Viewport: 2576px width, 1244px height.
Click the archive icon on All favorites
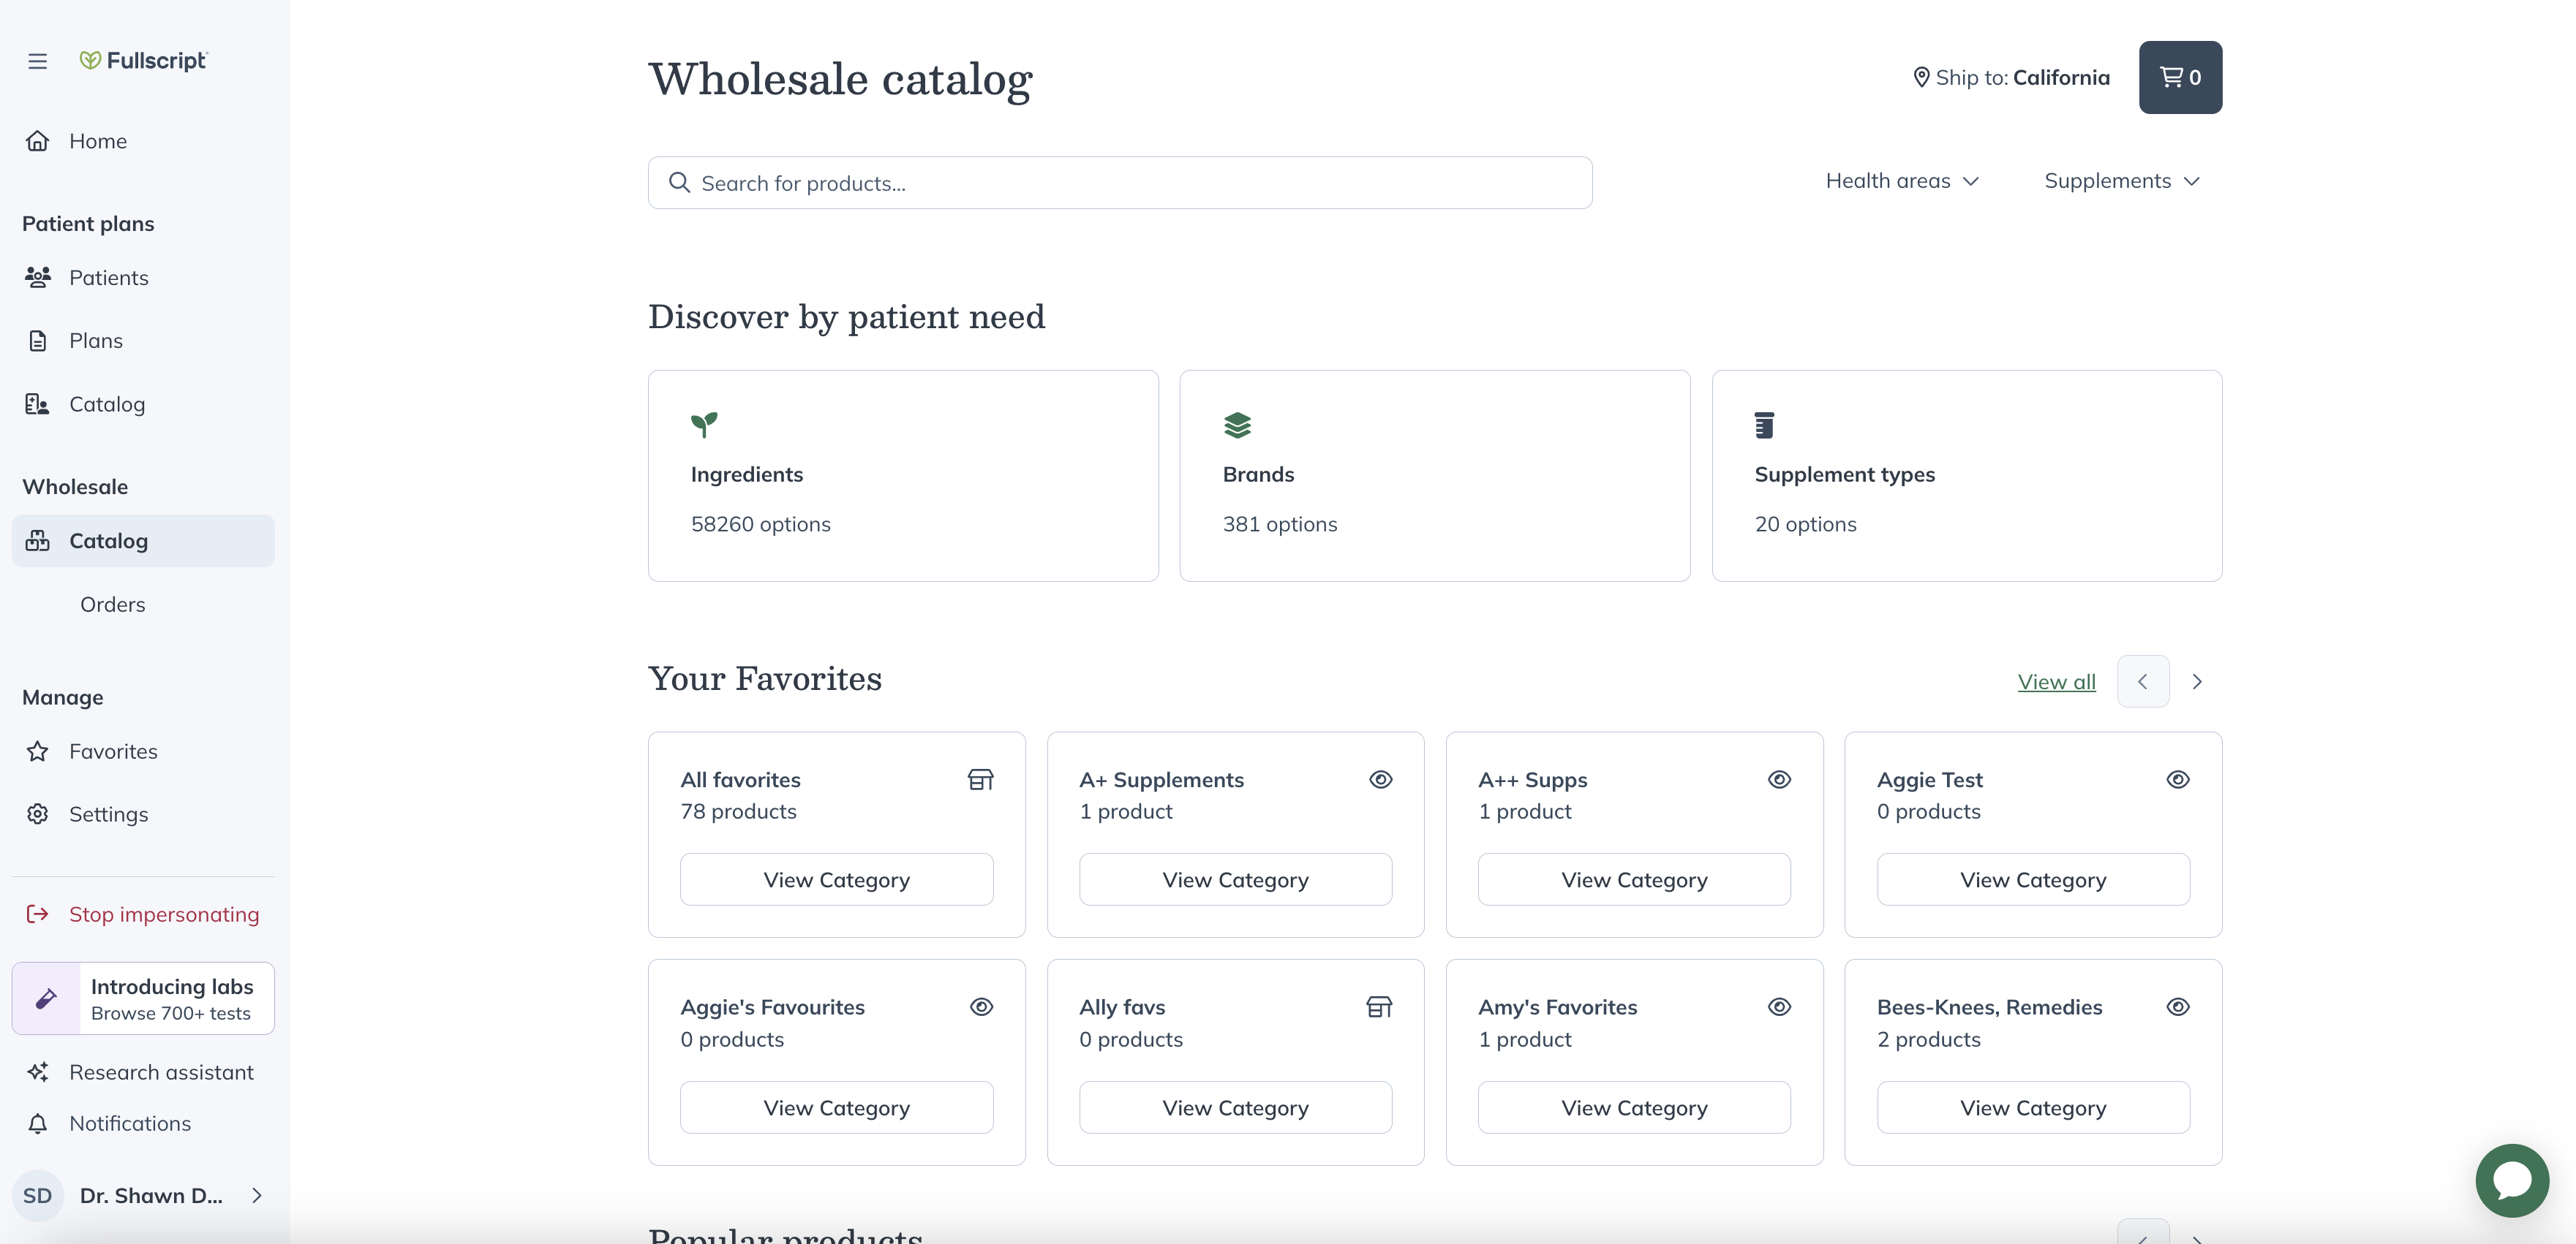981,779
